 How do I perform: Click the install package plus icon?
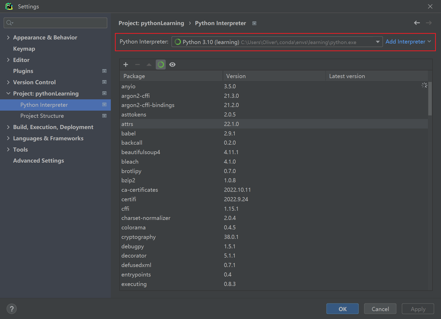[126, 65]
